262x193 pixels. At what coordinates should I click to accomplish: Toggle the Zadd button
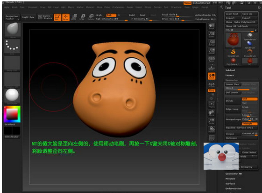(x=132, y=15)
